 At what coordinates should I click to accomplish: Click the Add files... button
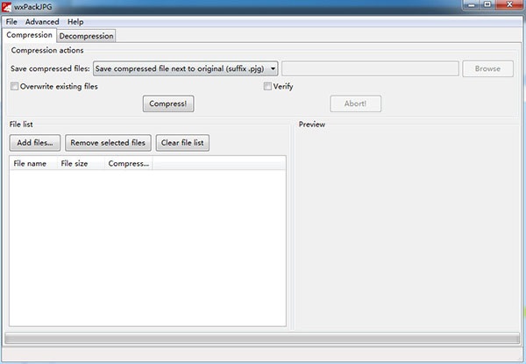coord(35,143)
